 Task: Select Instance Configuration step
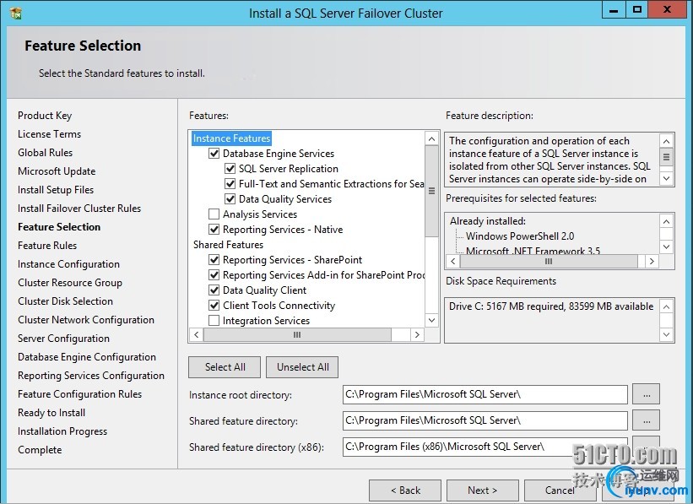pyautogui.click(x=68, y=264)
